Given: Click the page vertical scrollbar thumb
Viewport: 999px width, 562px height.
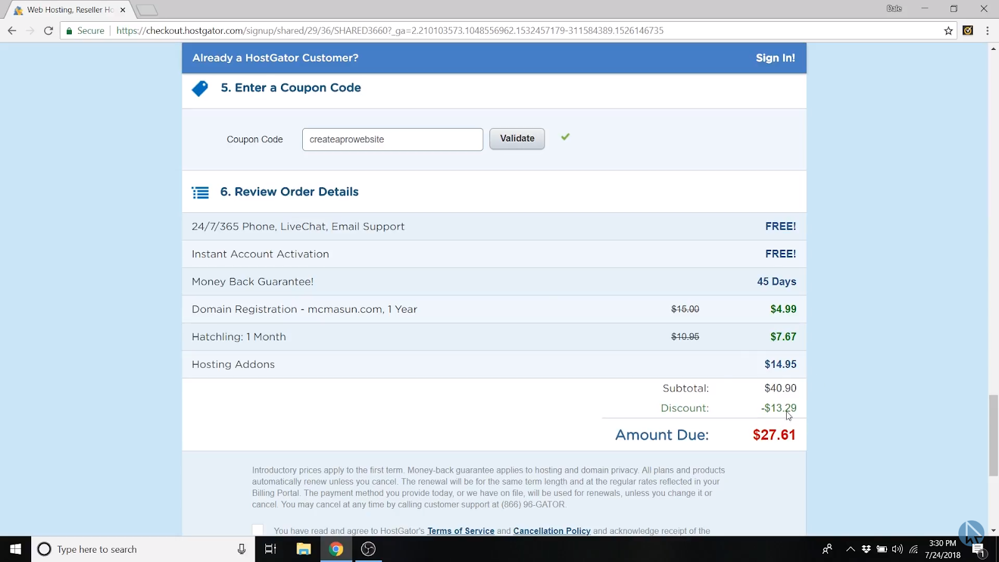Looking at the screenshot, I should click(993, 435).
